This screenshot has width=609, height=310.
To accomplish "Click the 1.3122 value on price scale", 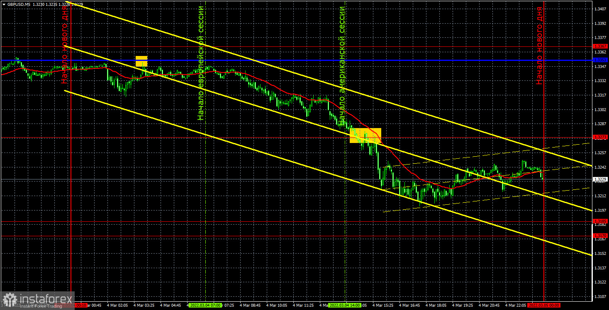I will click(x=600, y=282).
